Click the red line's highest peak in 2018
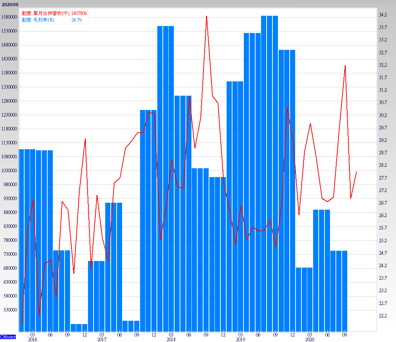Screen dimensions: 396x342 (x=207, y=16)
